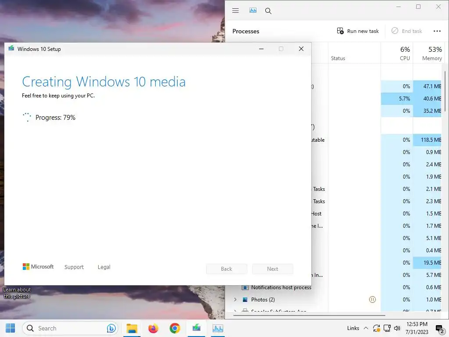The height and width of the screenshot is (337, 449).
Task: Open Firefox from the taskbar
Action: tap(153, 328)
